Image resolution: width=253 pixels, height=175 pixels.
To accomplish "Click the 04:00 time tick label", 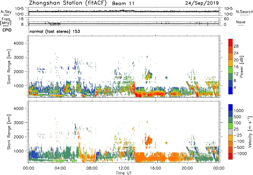I will pyautogui.click(x=60, y=168).
